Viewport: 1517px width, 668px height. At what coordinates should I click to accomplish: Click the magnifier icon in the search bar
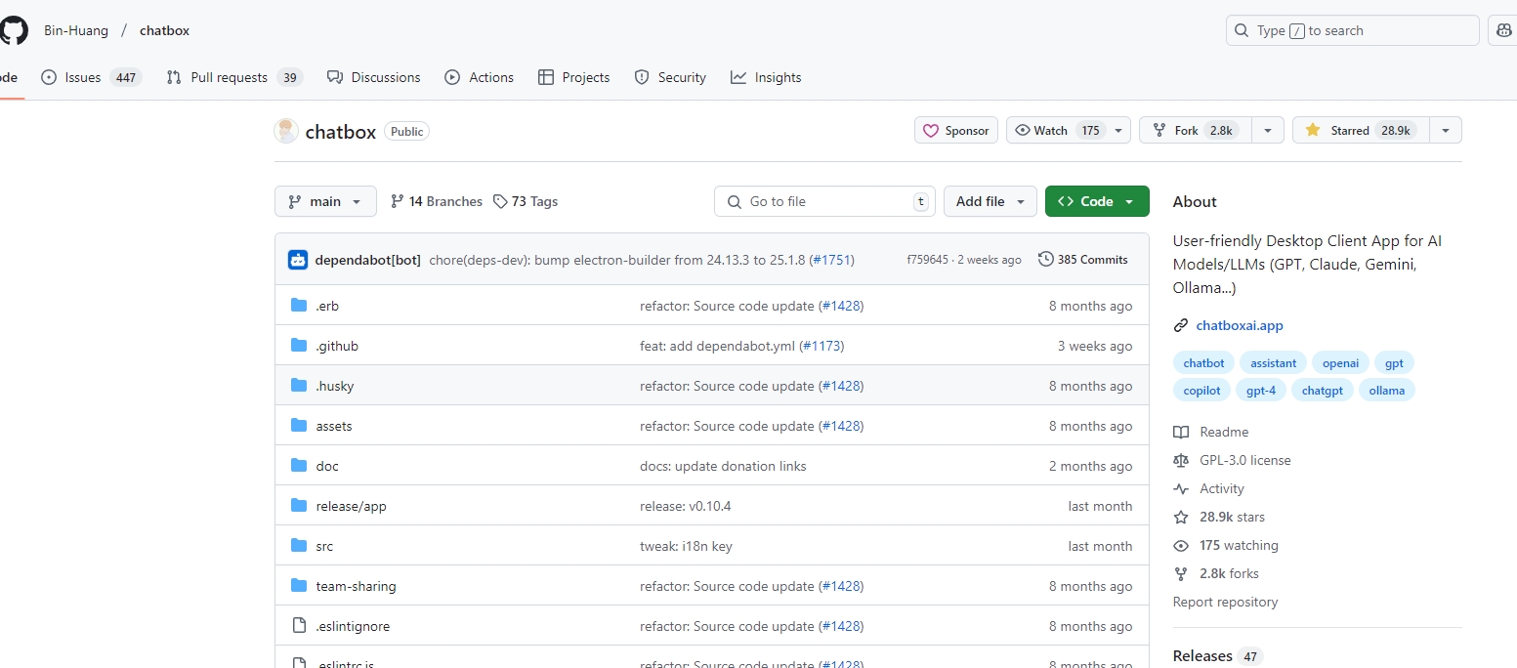(1242, 30)
